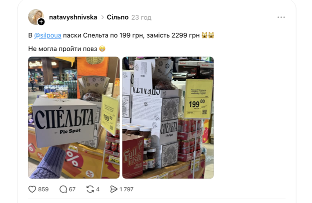Click the chevron arrow before Сільпо
This screenshot has height=203, width=312.
tap(103, 17)
